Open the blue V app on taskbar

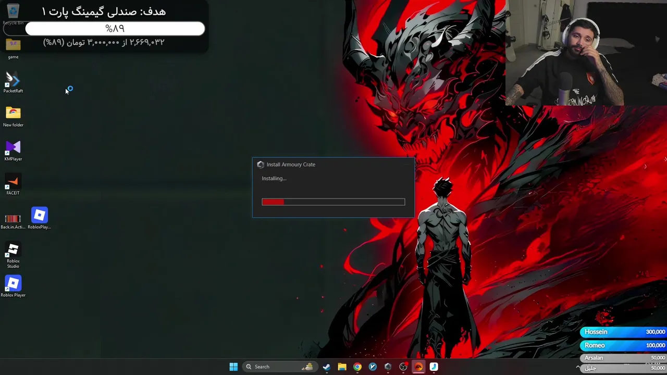pos(373,367)
